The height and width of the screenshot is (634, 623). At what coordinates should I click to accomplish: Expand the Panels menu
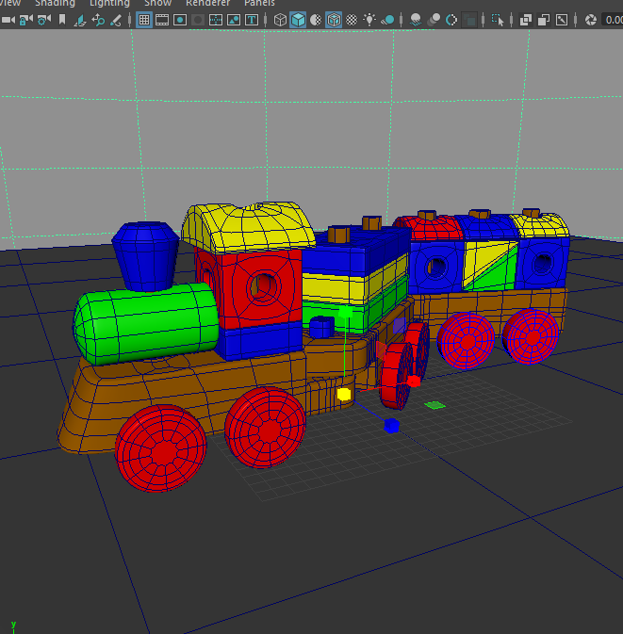click(259, 3)
